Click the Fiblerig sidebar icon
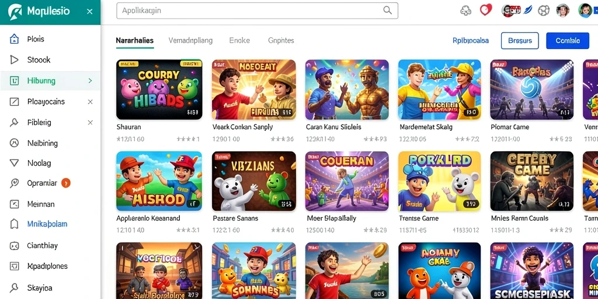This screenshot has height=299, width=598. tap(14, 123)
